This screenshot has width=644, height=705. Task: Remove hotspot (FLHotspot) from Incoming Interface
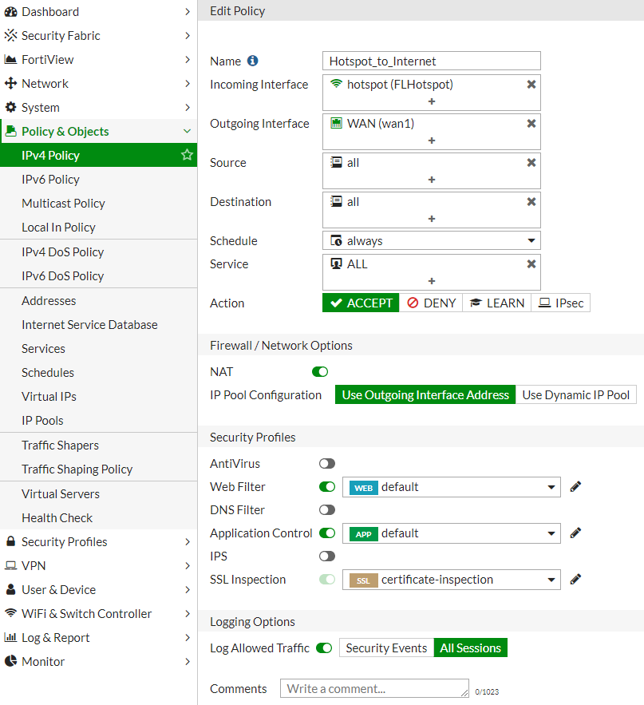pyautogui.click(x=531, y=85)
